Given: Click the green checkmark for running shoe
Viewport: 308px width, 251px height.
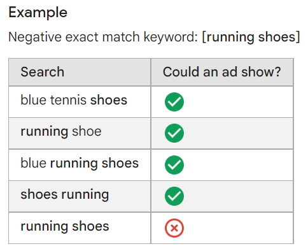Looking at the screenshot, I should click(174, 133).
